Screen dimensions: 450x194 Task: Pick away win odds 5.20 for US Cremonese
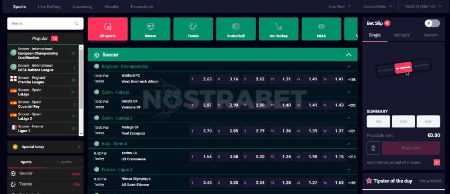255,156
